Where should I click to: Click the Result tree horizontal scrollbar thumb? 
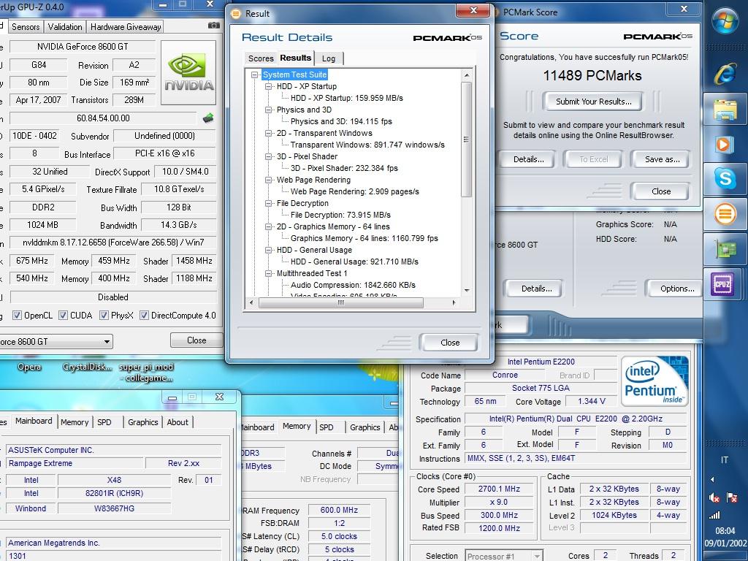click(340, 302)
